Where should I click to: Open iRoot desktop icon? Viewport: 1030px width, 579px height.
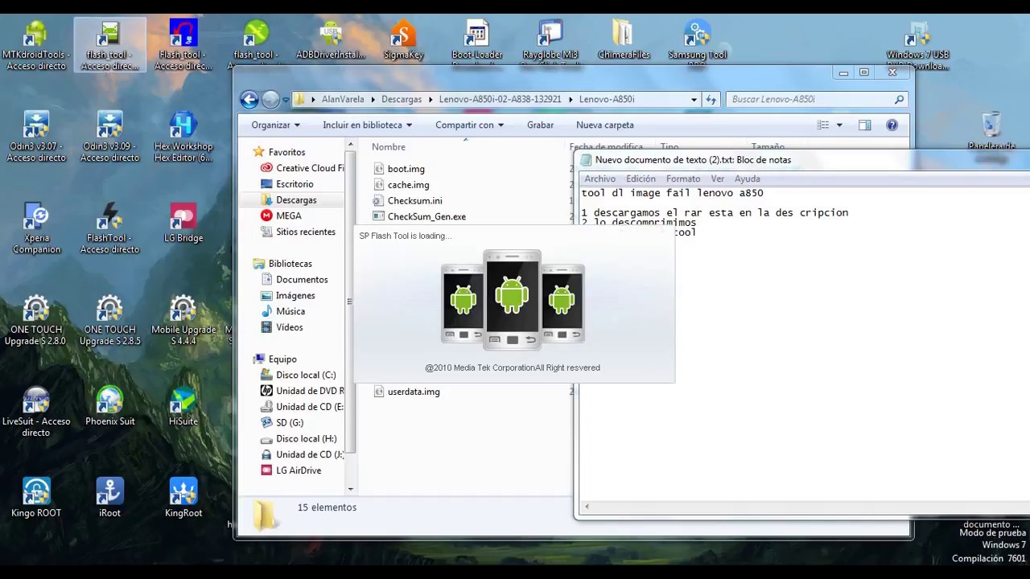(110, 499)
